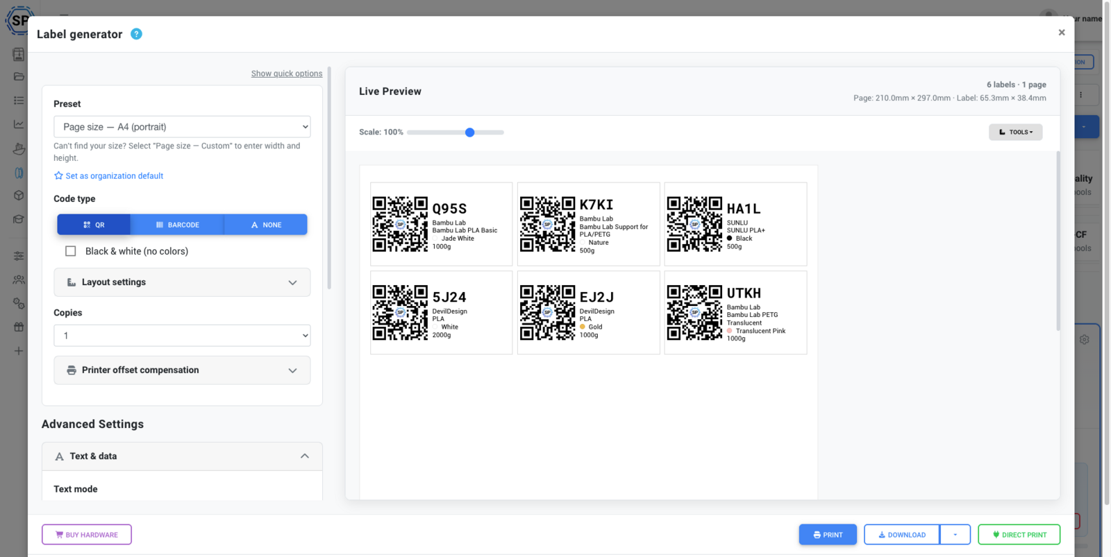The width and height of the screenshot is (1111, 557).
Task: Click the 'Scale: 100%' label
Action: pos(381,132)
